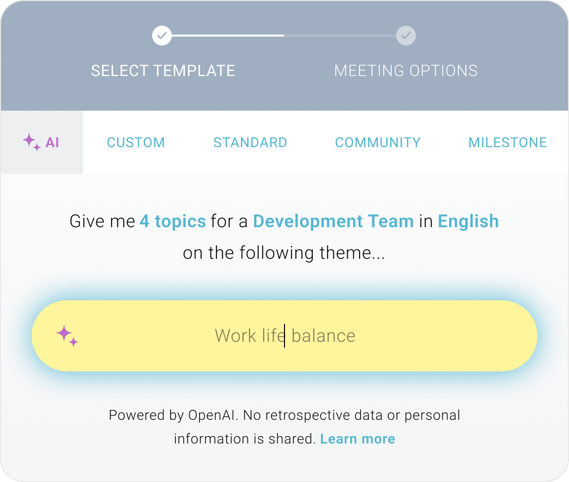Click the Select Template step checkmark circle
This screenshot has width=569, height=482.
[162, 36]
